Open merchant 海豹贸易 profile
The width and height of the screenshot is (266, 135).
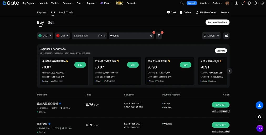click(x=42, y=124)
